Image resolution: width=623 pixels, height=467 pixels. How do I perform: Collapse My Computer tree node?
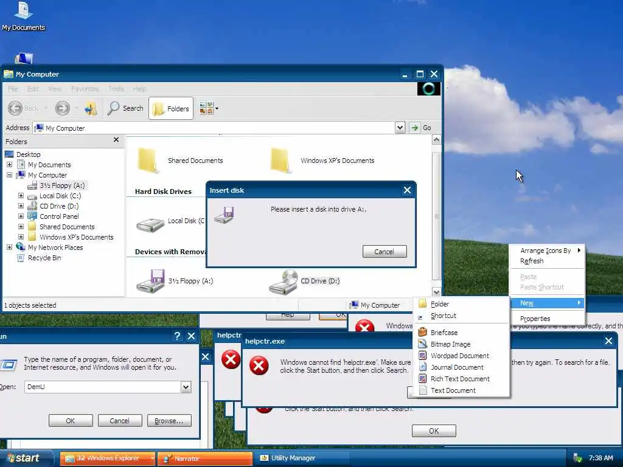[x=10, y=175]
